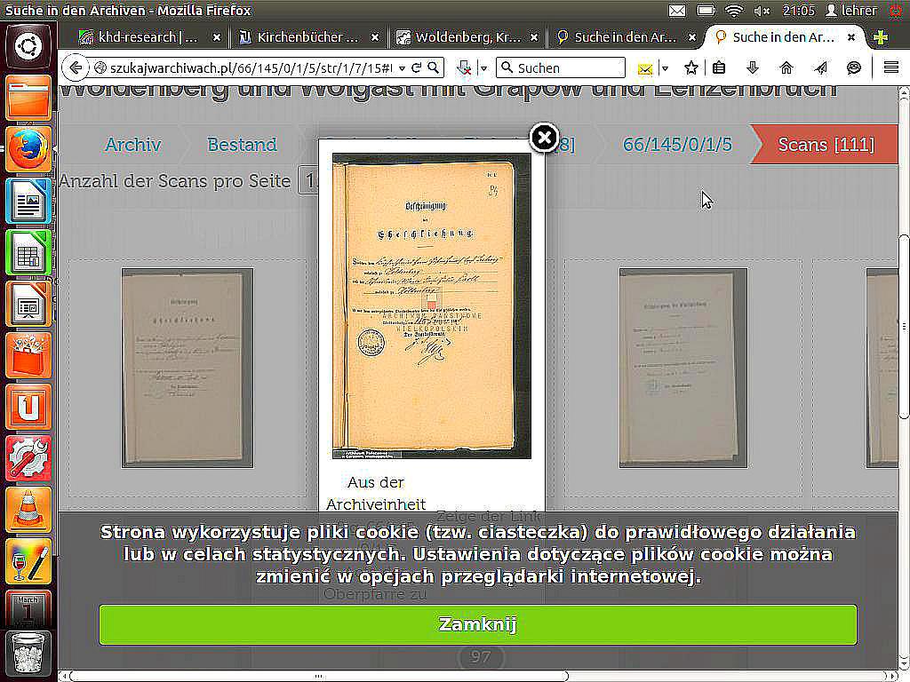Screen dimensions: 910x682
Task: Open LibreOffice Calc from the launcher
Action: 28,252
